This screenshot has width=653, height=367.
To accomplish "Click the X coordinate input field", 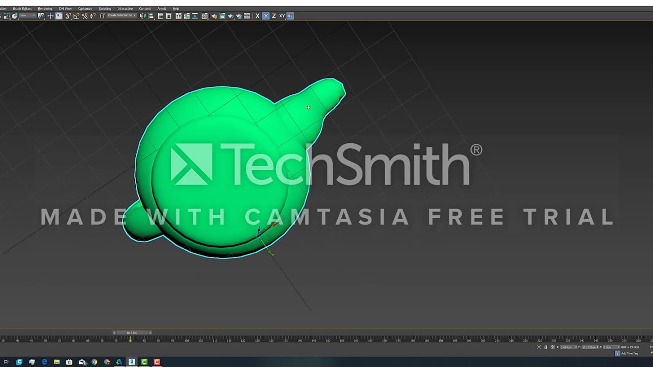I will coord(567,347).
